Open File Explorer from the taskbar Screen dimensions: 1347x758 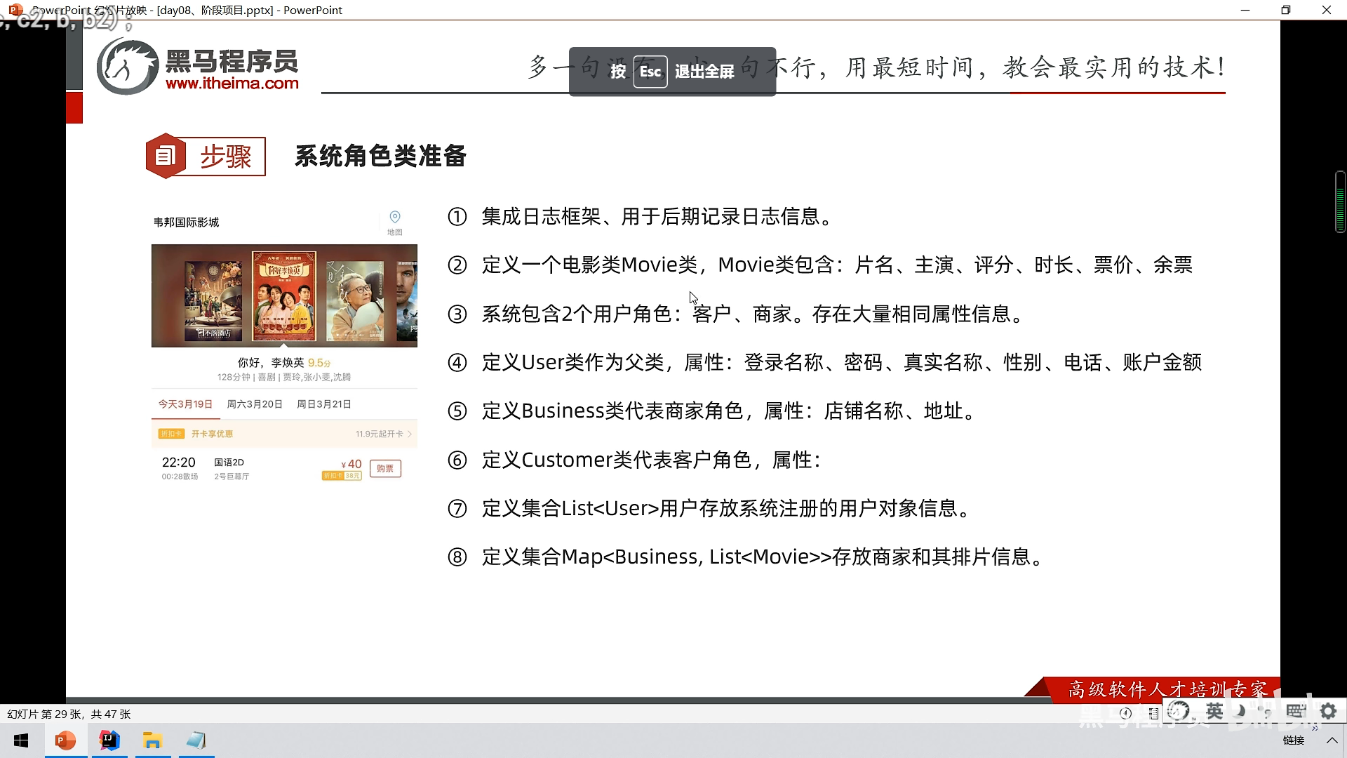point(152,740)
